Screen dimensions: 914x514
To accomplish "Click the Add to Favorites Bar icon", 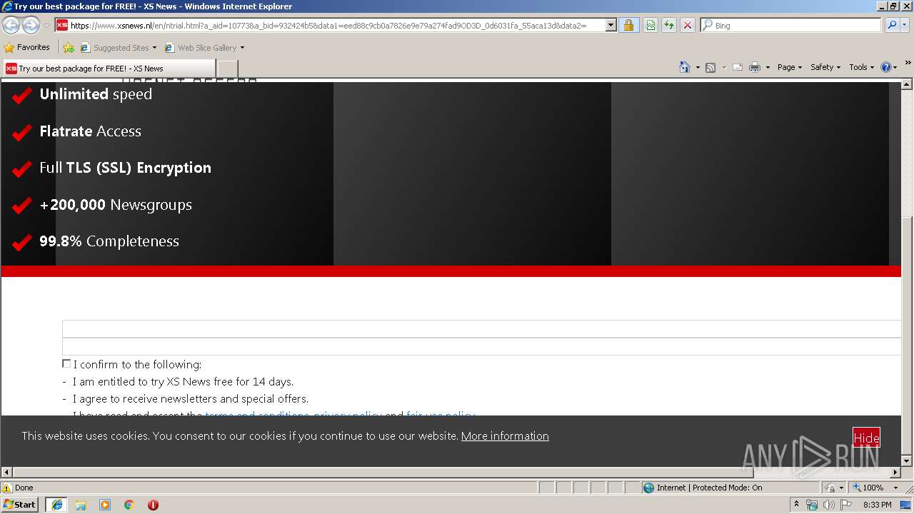I will tap(69, 48).
